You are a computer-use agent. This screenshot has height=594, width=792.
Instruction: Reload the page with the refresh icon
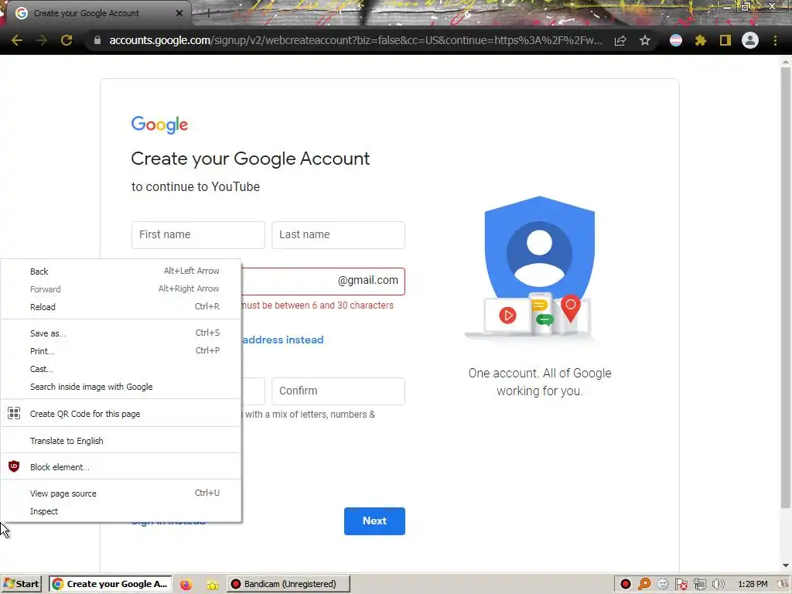pos(67,40)
